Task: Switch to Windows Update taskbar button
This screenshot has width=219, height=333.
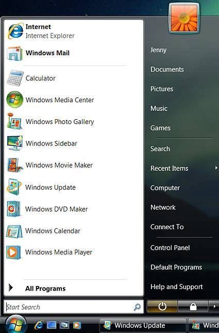Action: pyautogui.click(x=143, y=325)
